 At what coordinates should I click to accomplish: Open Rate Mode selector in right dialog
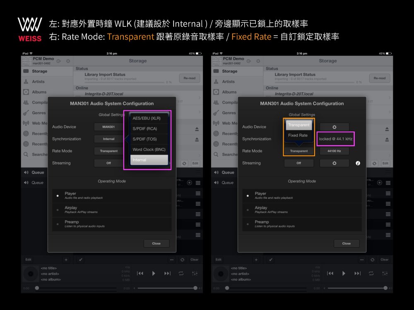[298, 151]
